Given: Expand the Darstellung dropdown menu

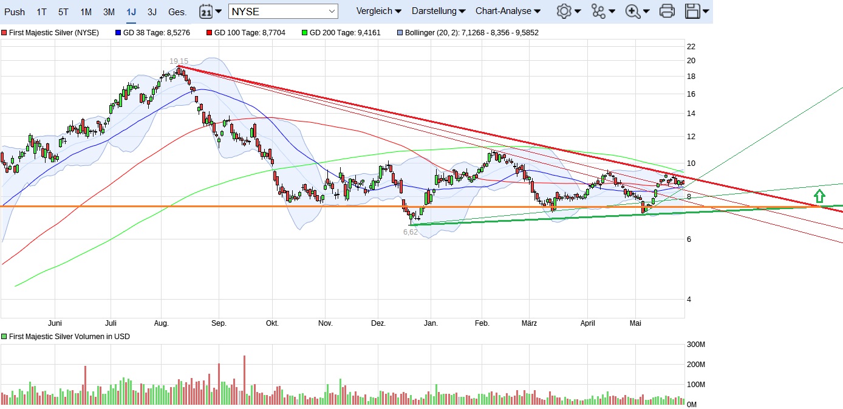Looking at the screenshot, I should click(438, 11).
